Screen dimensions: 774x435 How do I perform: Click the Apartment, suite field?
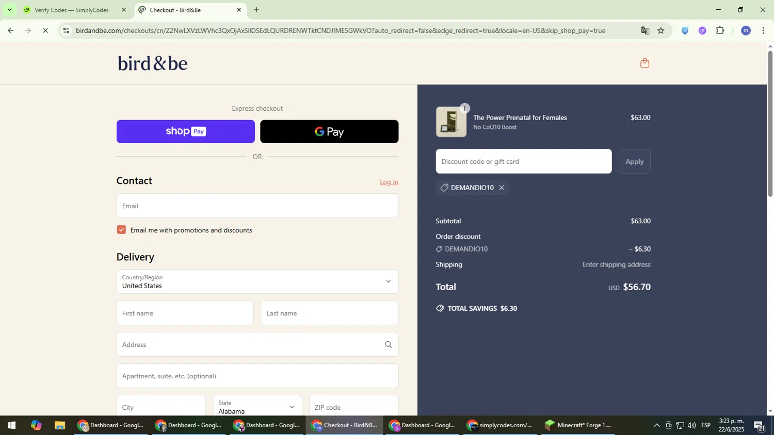pyautogui.click(x=257, y=376)
